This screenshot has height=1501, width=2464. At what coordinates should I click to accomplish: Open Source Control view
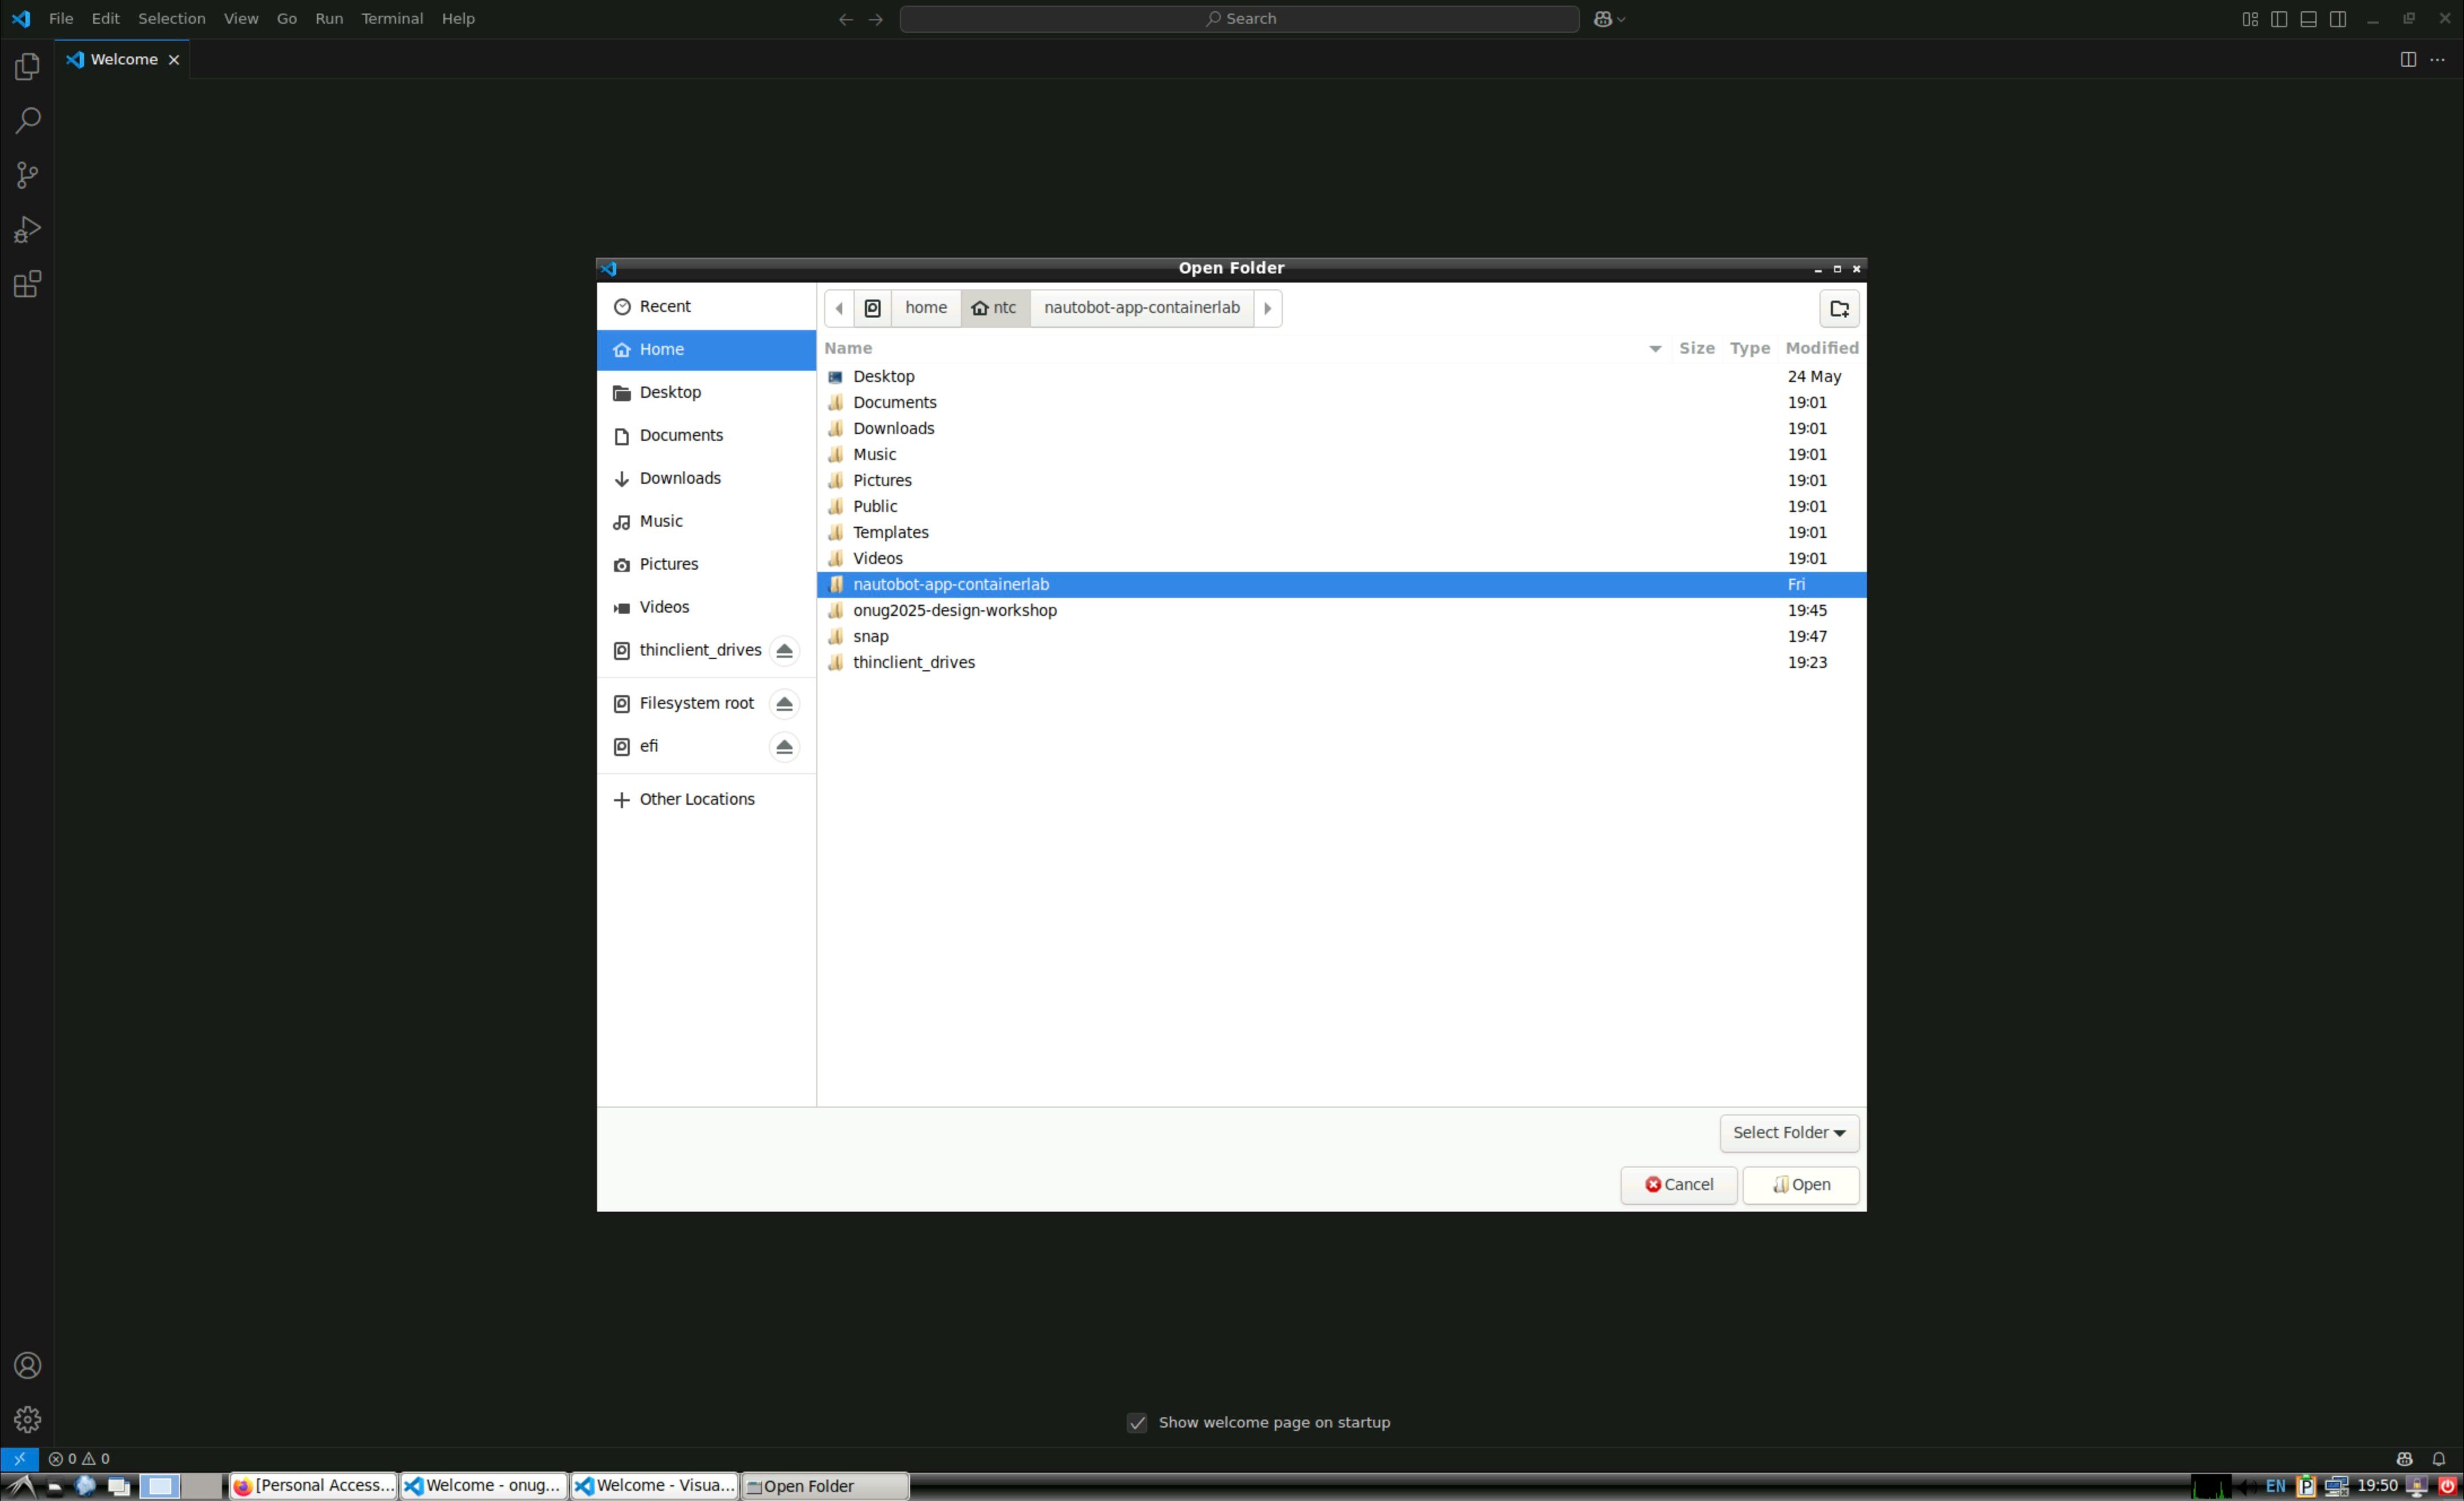coord(27,175)
